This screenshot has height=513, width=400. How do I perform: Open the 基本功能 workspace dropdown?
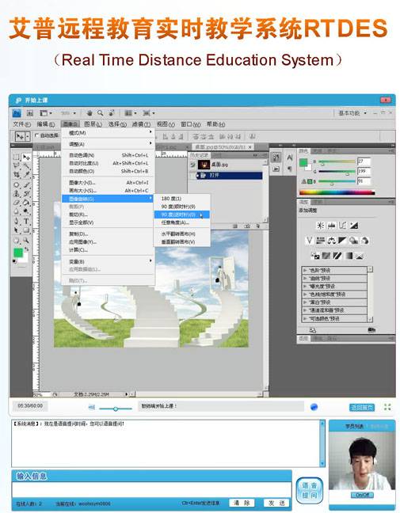click(x=352, y=113)
